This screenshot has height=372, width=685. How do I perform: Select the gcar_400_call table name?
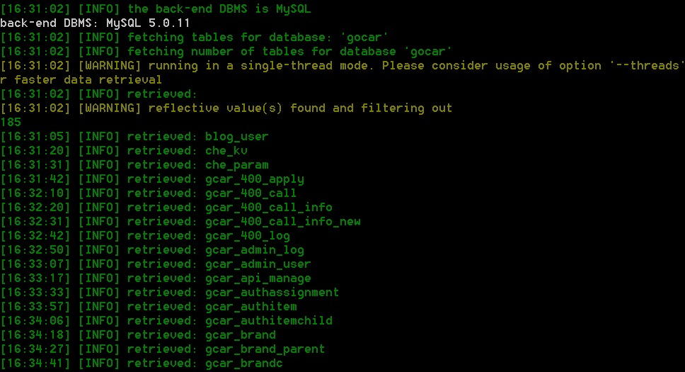point(251,193)
